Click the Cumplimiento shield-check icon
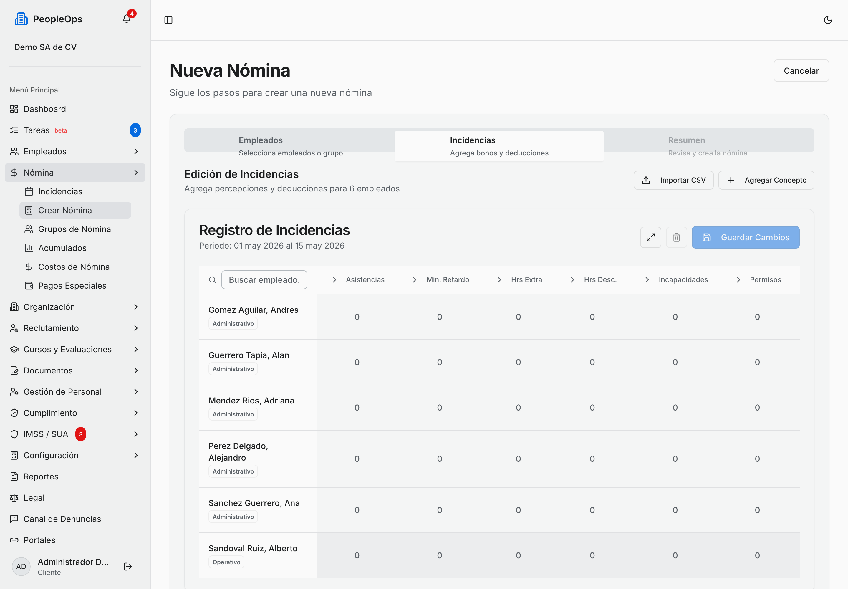This screenshot has width=848, height=589. [x=14, y=413]
